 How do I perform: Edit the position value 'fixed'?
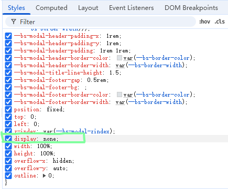[x=55, y=110]
